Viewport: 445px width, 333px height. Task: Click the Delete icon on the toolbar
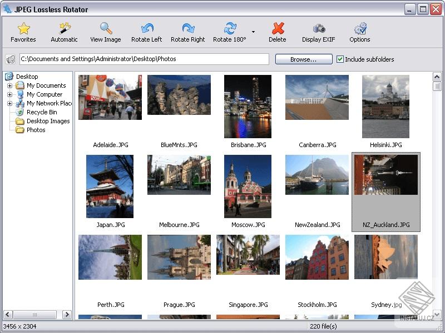[278, 29]
